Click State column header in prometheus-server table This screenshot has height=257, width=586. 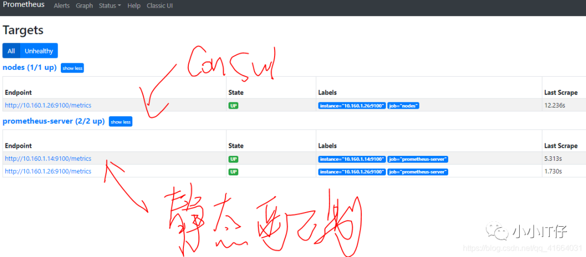click(236, 146)
